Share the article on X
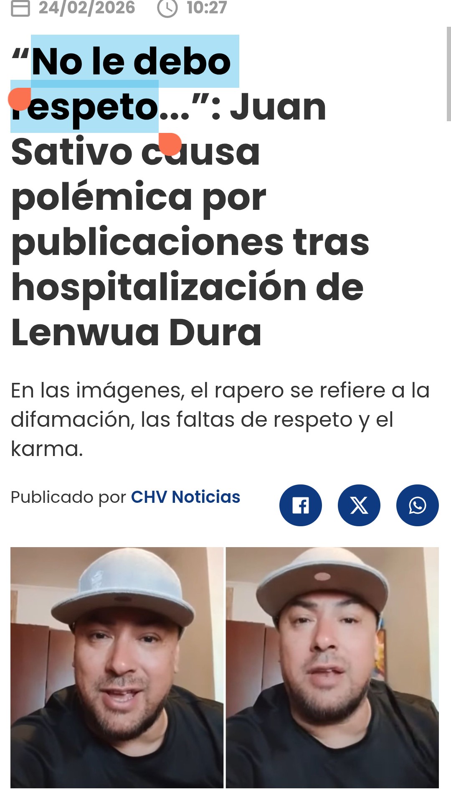451x795 pixels. [359, 505]
